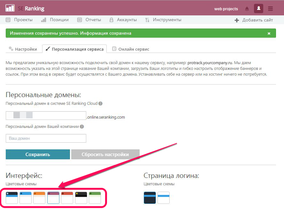Select the dark navy interface color scheme
The width and height of the screenshot is (284, 209).
point(12,198)
